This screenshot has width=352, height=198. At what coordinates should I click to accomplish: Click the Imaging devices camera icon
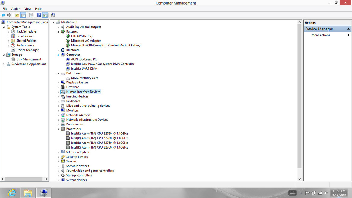(63, 96)
